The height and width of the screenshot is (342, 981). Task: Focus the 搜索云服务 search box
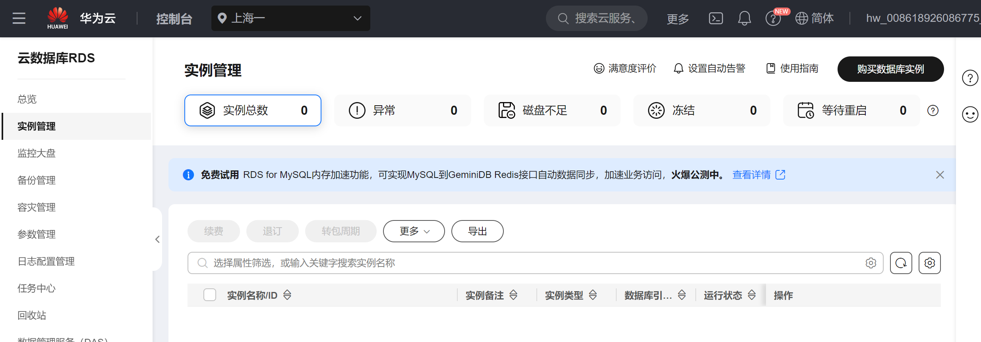(x=596, y=18)
